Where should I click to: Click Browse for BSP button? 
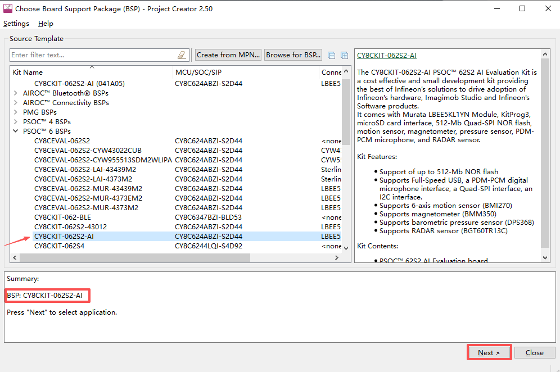coord(293,55)
